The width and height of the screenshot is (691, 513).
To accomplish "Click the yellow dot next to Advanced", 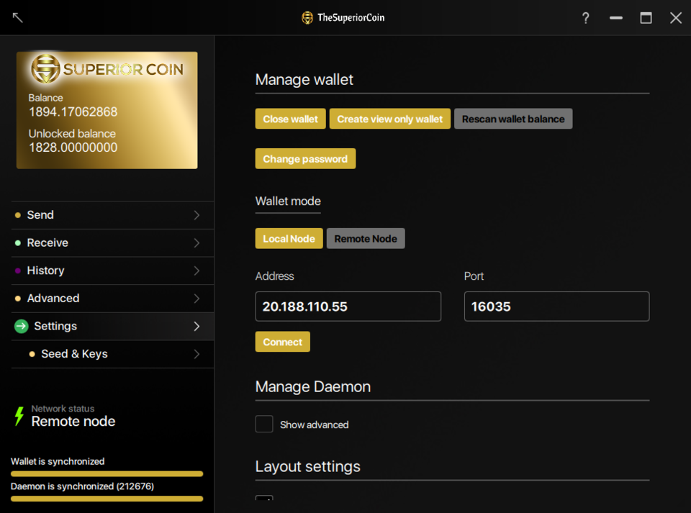I will (x=17, y=299).
